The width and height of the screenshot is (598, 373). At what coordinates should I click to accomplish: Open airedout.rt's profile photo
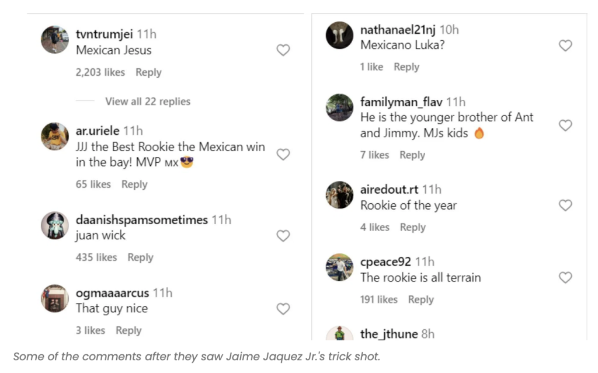point(339,195)
